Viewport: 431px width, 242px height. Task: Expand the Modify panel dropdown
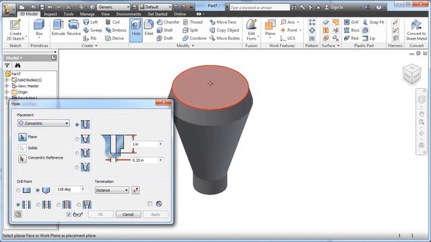point(185,46)
